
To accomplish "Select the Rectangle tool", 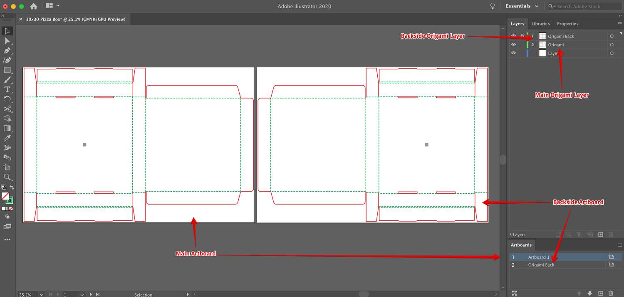I will (7, 70).
